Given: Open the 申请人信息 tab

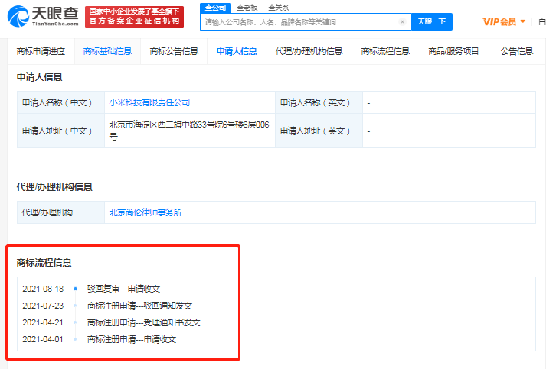Looking at the screenshot, I should point(237,51).
